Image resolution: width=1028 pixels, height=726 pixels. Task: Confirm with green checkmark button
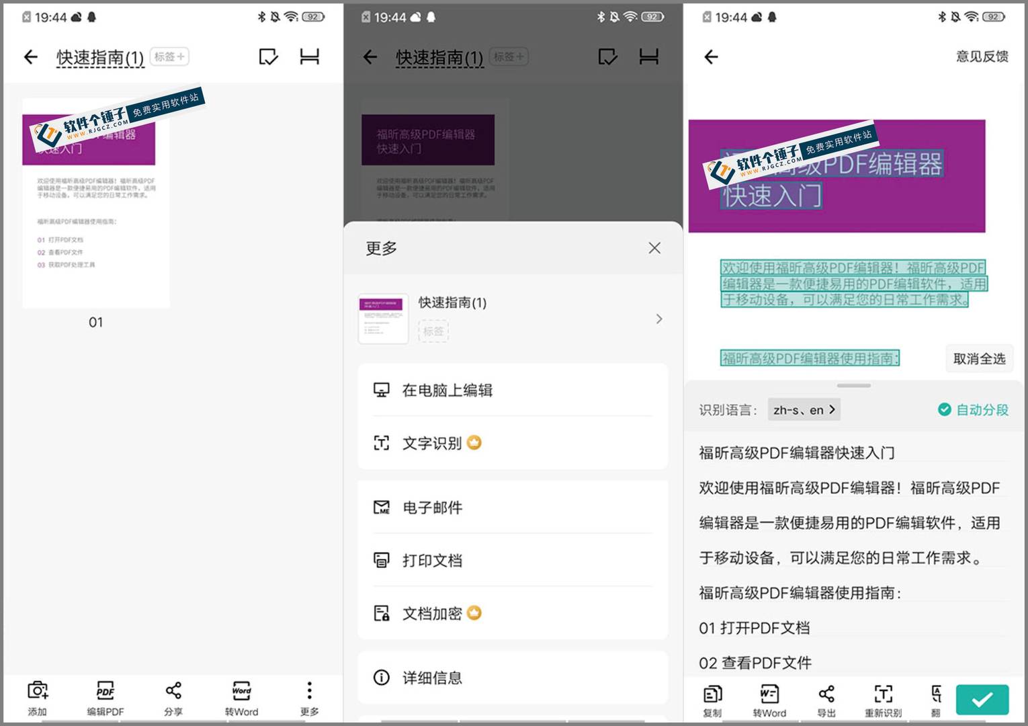tap(982, 700)
